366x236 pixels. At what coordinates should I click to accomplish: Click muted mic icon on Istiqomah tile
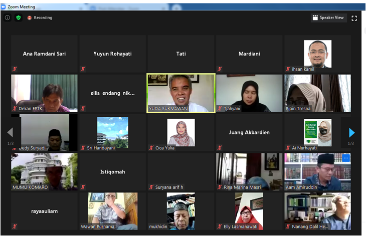pos(83,187)
